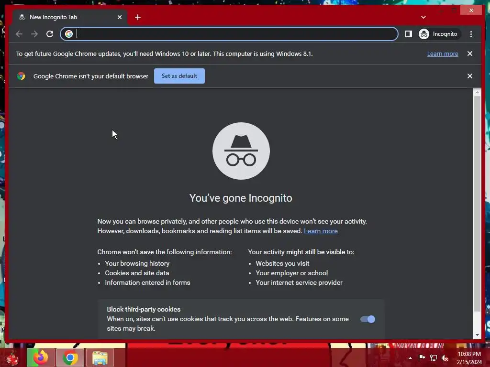
Task: Open the Chrome three-dot menu
Action: point(471,34)
